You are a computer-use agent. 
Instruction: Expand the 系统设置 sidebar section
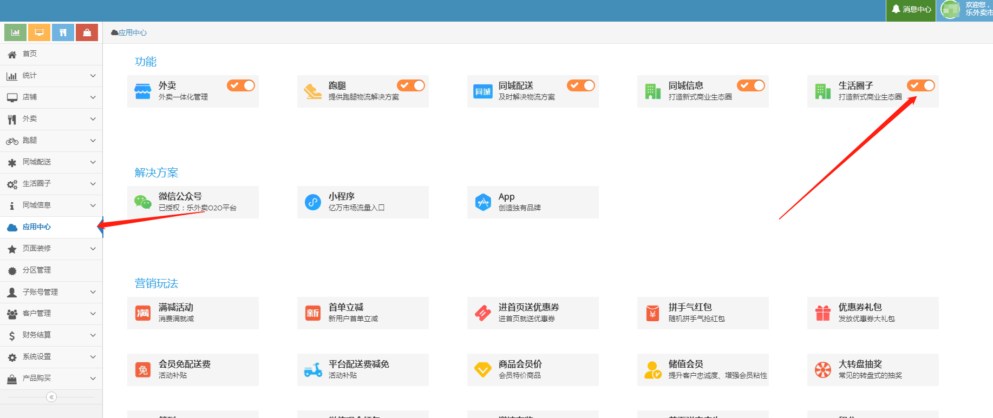pyautogui.click(x=51, y=357)
